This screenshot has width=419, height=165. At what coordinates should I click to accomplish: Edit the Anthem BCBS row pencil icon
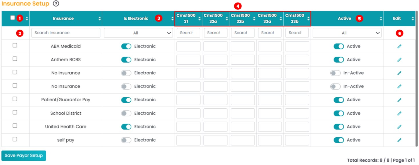399,60
